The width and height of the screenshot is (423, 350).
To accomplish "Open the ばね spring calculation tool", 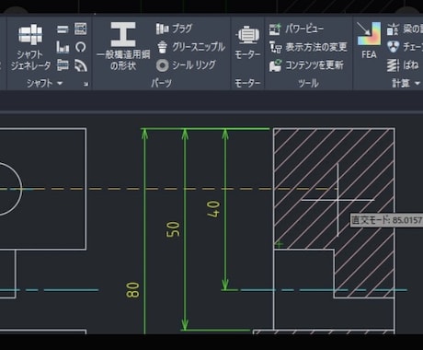I will pos(403,65).
